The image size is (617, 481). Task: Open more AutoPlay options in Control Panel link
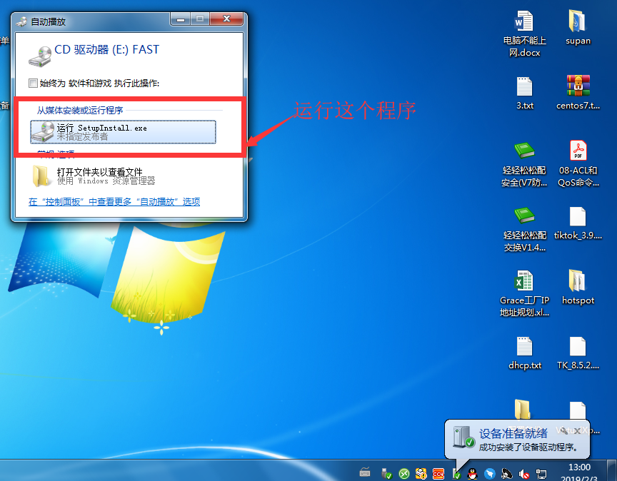click(x=114, y=202)
